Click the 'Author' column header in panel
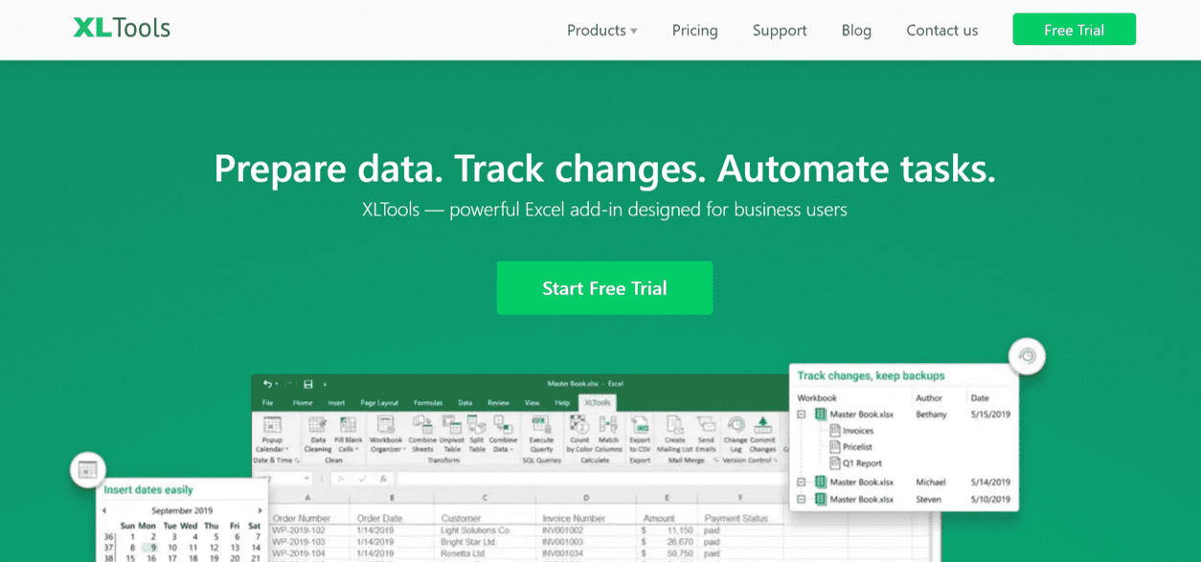Image resolution: width=1201 pixels, height=562 pixels. click(x=929, y=397)
